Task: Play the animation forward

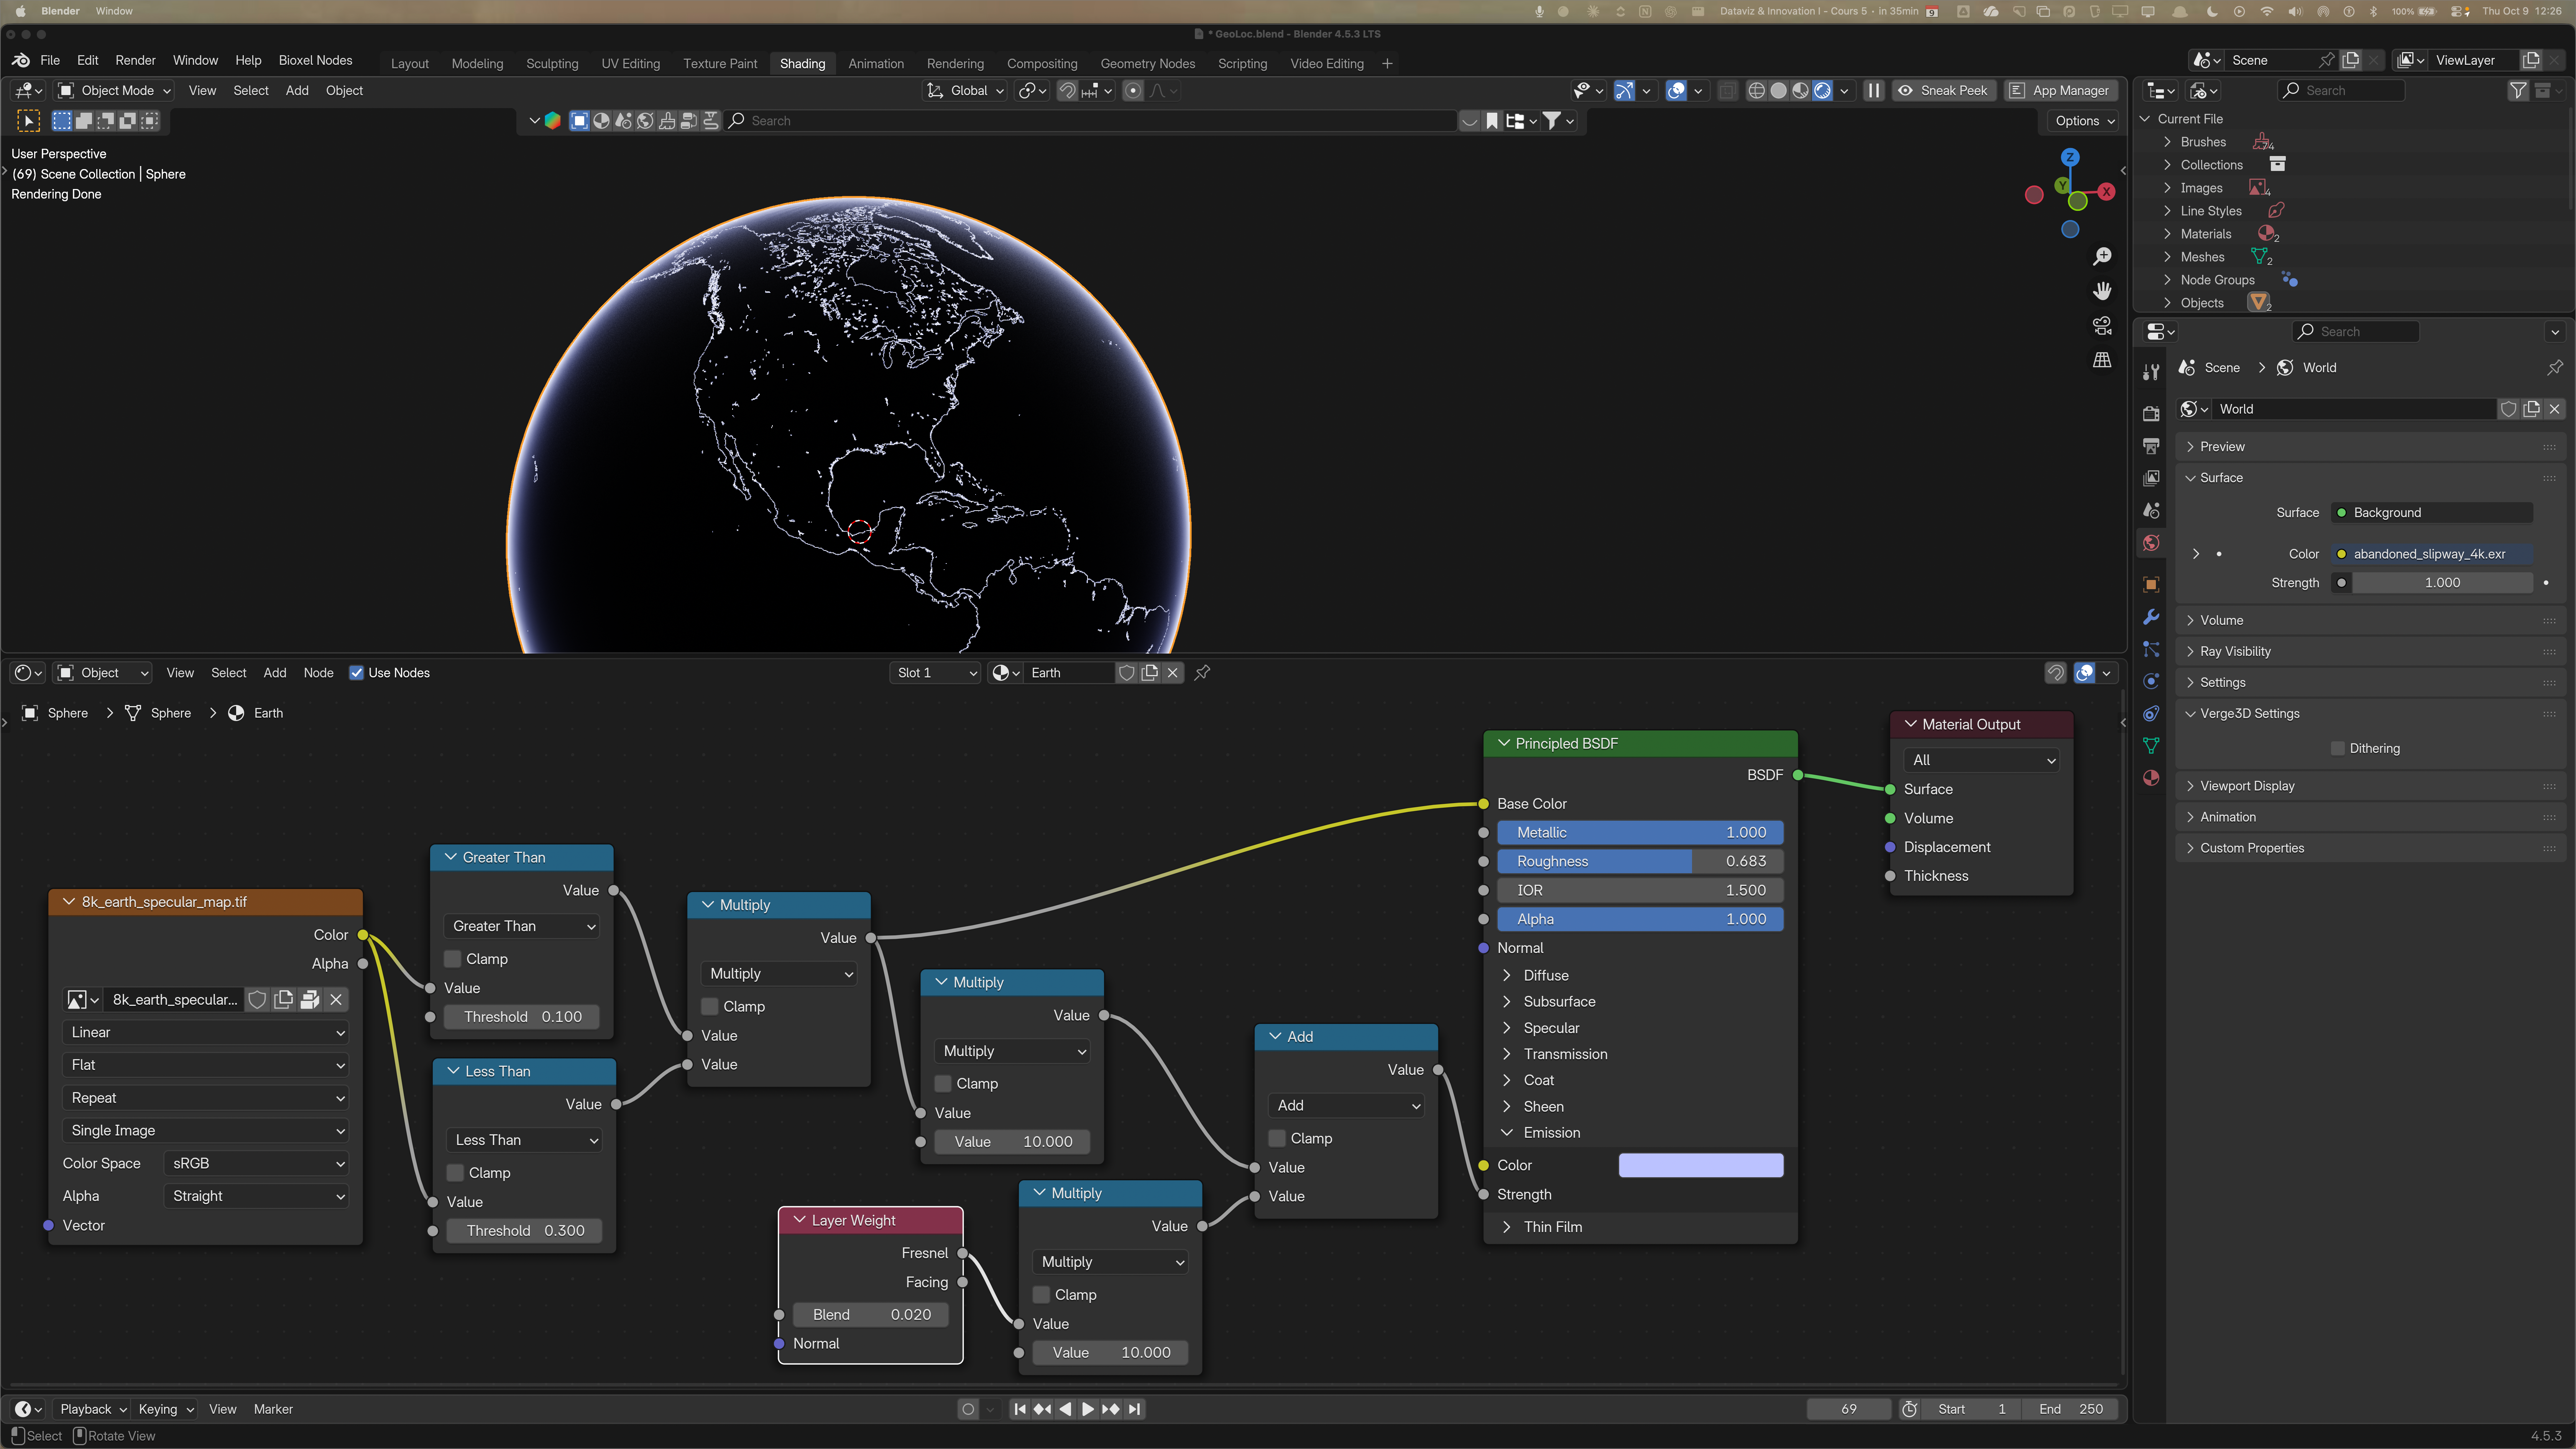Action: click(1088, 1409)
